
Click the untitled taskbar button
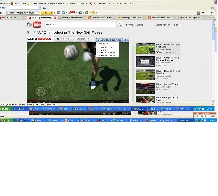coord(184,109)
